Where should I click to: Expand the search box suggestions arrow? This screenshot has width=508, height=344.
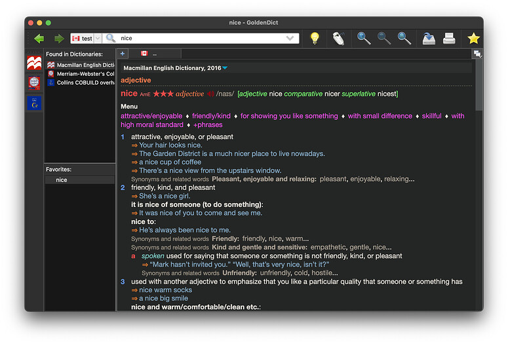290,39
